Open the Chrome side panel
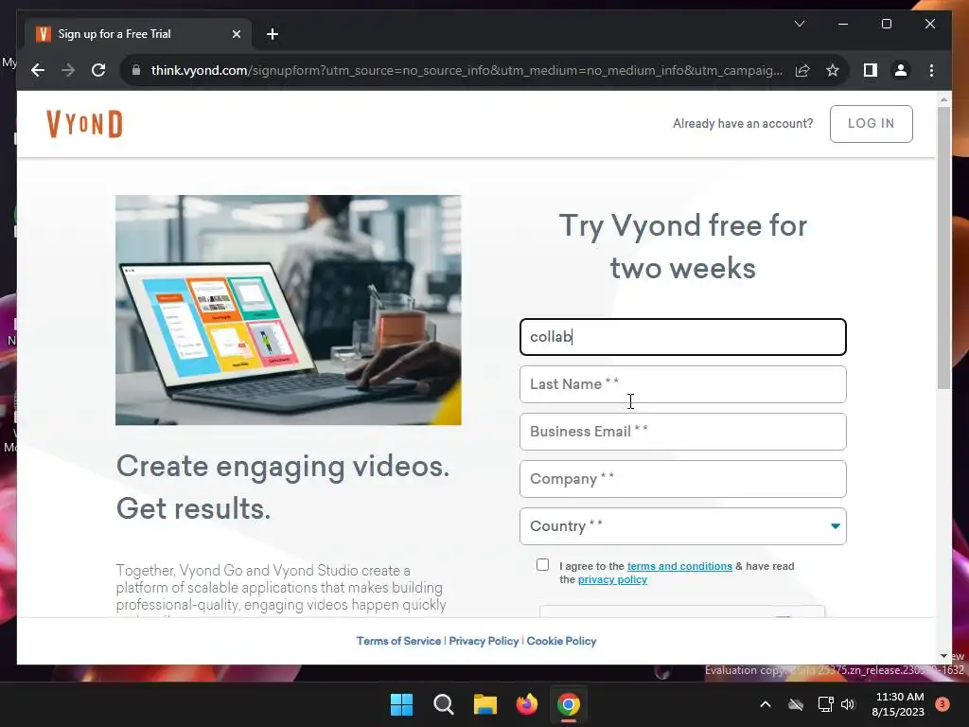 pyautogui.click(x=871, y=70)
